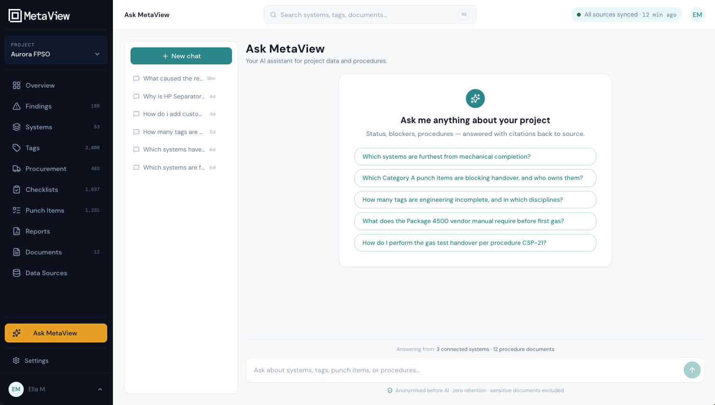Open 'Which systems have...' chat
715x405 pixels.
pyautogui.click(x=181, y=150)
